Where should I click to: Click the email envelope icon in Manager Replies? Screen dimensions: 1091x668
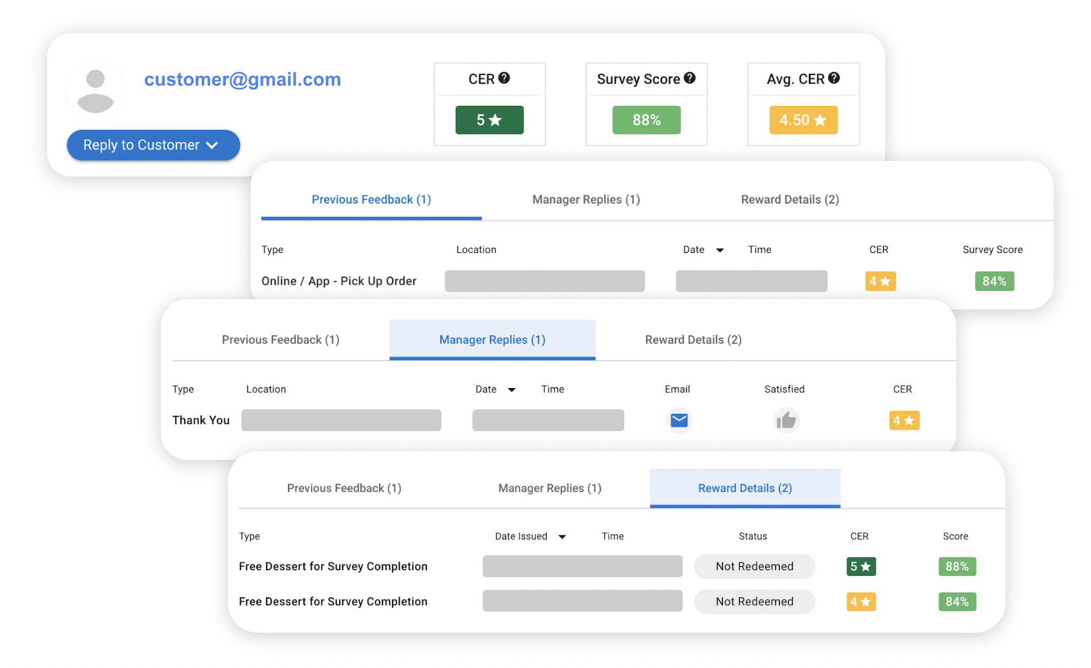[x=679, y=420]
